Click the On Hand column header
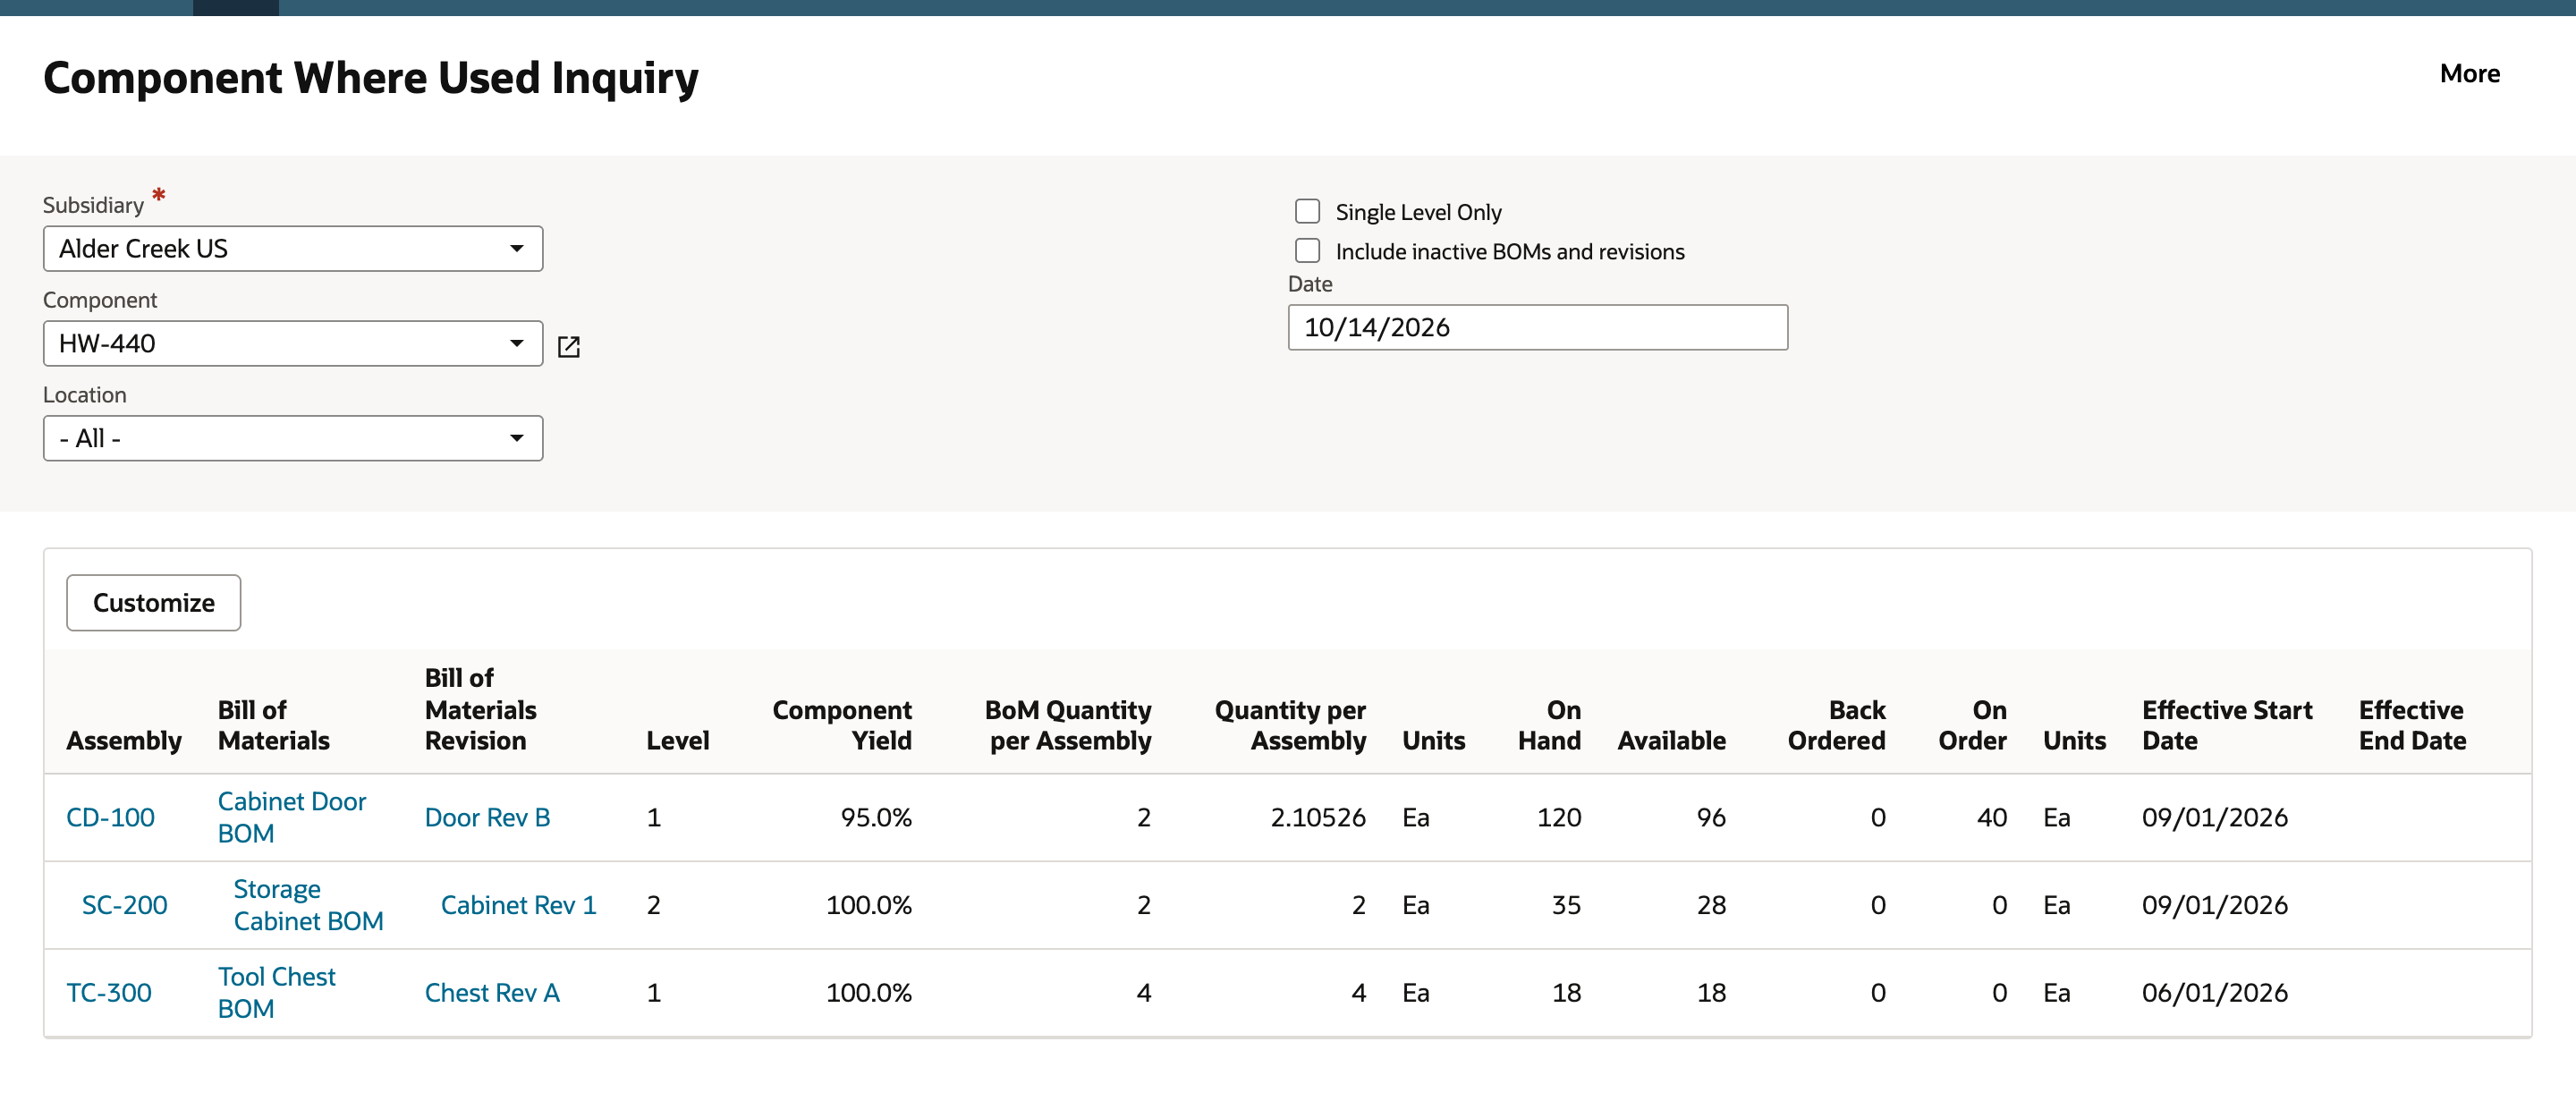The height and width of the screenshot is (1118, 2576). click(x=1549, y=725)
